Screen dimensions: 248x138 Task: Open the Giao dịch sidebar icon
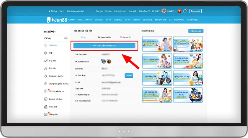46,107
